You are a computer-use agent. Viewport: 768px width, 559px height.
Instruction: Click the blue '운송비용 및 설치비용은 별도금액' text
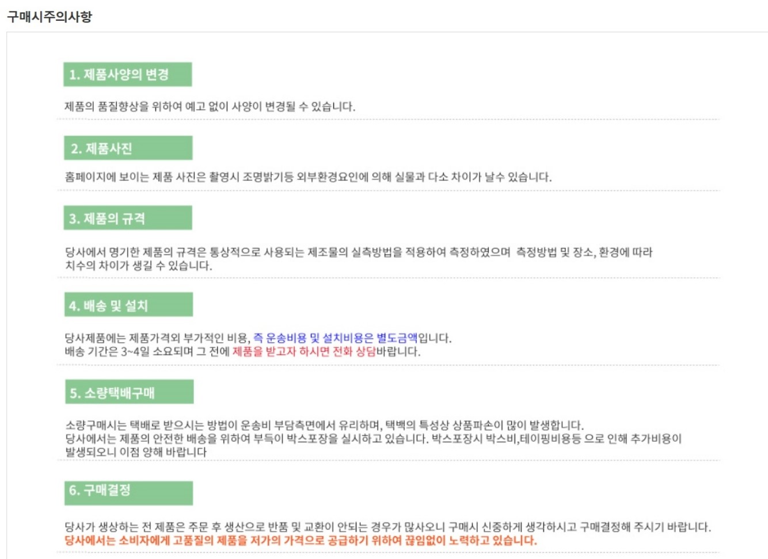[x=342, y=338]
